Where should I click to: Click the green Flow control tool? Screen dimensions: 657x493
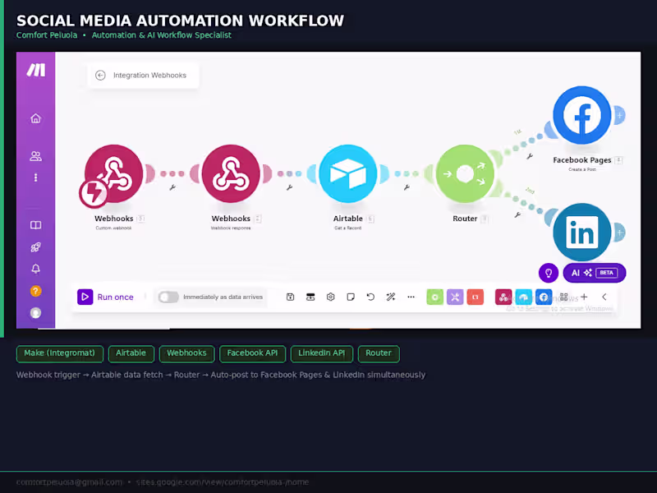tap(435, 297)
